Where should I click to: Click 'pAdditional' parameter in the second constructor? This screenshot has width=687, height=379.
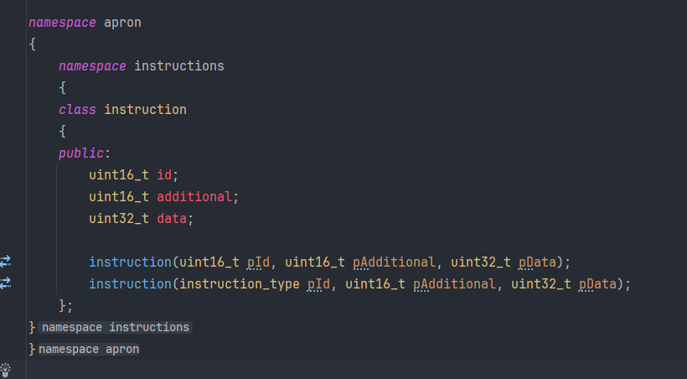tap(453, 283)
